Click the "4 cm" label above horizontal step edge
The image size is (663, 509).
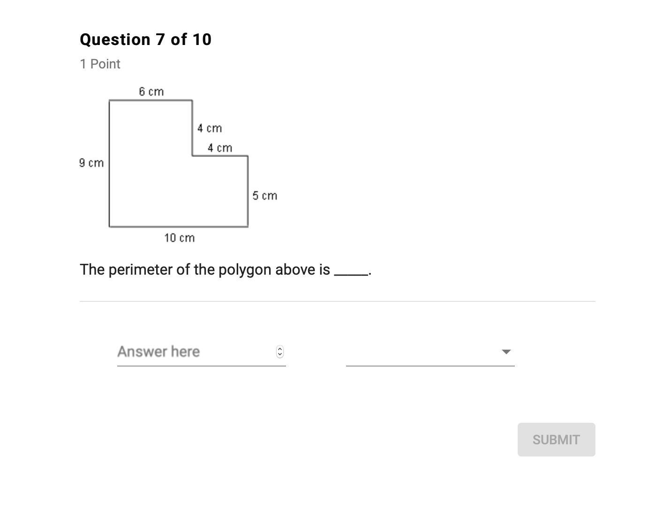pyautogui.click(x=219, y=148)
